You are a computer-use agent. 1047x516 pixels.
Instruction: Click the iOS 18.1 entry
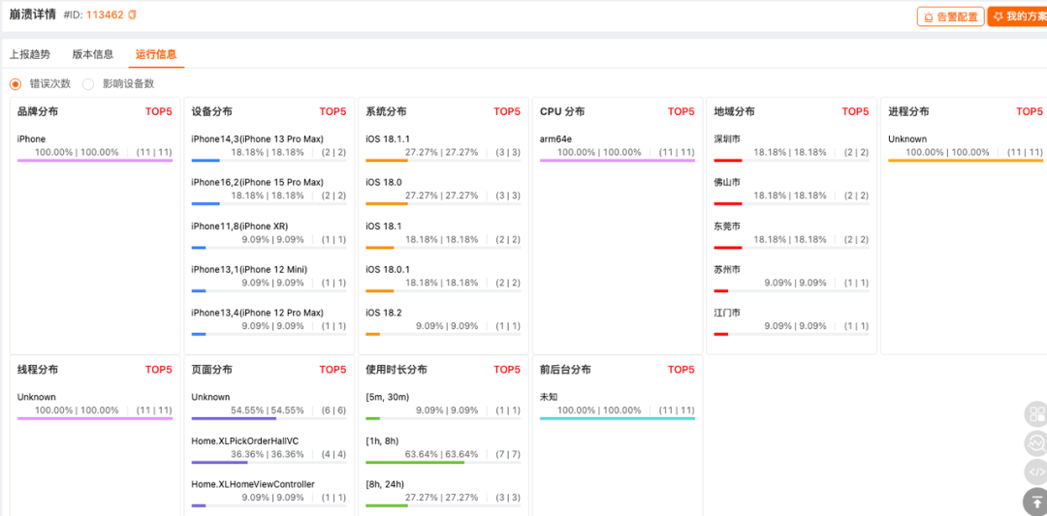tap(443, 234)
